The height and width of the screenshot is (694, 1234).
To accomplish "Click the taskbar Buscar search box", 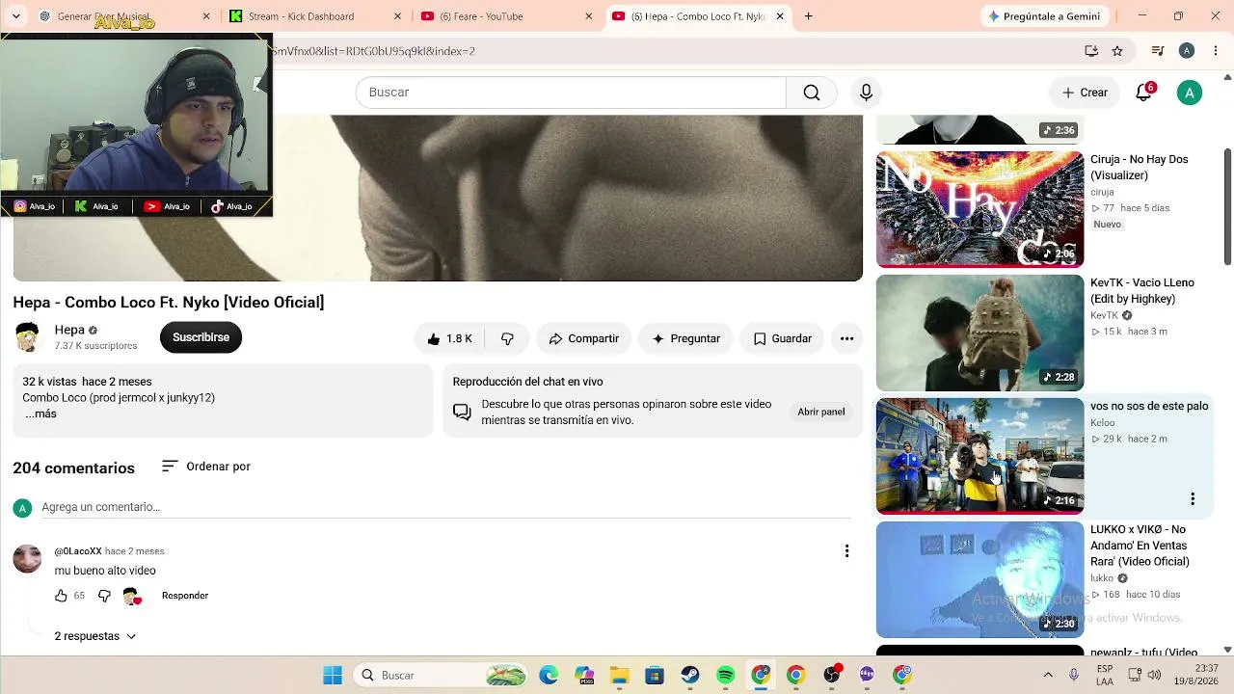I will pyautogui.click(x=441, y=676).
